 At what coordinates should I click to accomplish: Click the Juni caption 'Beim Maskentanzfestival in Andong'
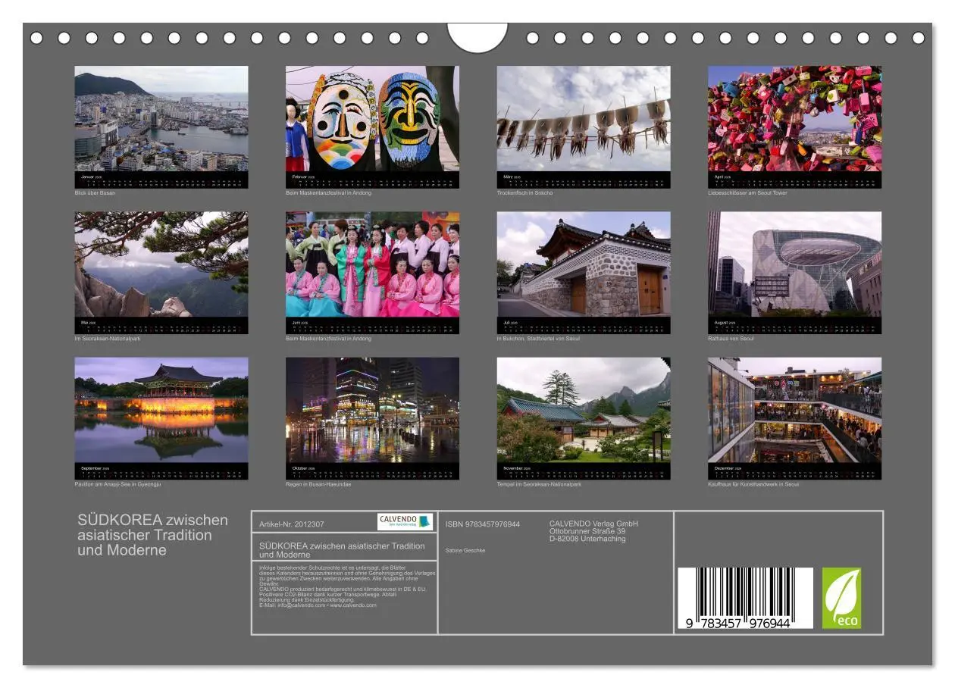(328, 339)
